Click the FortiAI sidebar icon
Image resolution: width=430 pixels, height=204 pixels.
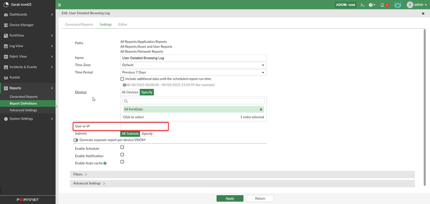coord(6,77)
